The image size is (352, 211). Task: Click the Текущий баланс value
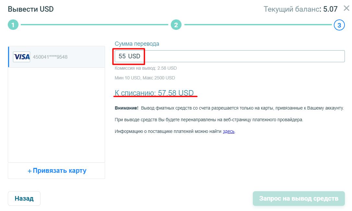click(331, 9)
